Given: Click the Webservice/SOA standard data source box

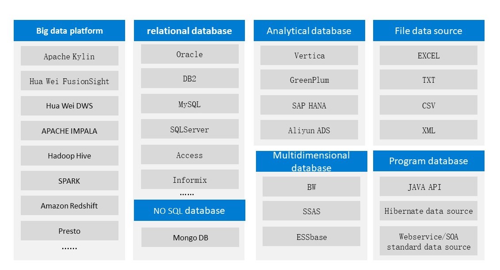Looking at the screenshot, I should coord(428,241).
